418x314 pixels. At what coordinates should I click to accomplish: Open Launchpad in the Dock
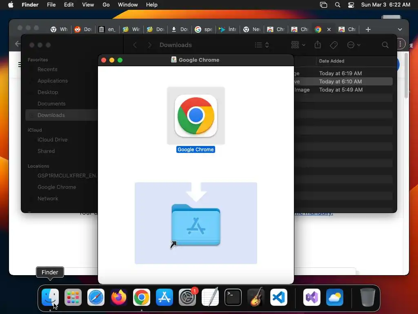tap(73, 297)
